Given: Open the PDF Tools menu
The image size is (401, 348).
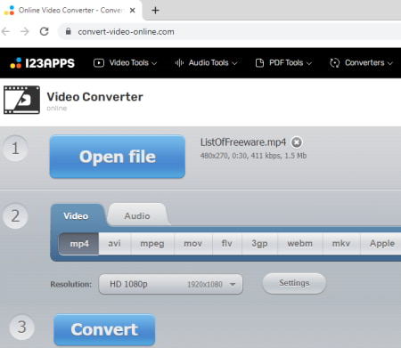Looking at the screenshot, I should point(283,63).
